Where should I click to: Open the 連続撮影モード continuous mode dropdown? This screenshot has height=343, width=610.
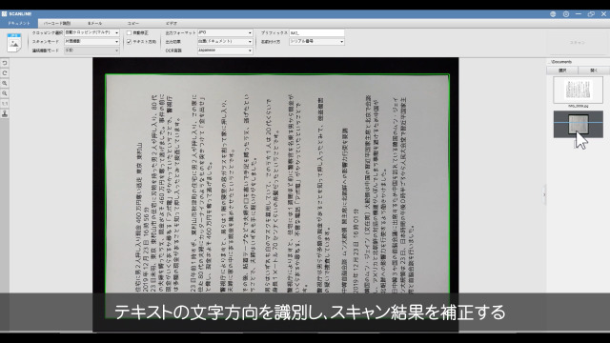(x=91, y=50)
